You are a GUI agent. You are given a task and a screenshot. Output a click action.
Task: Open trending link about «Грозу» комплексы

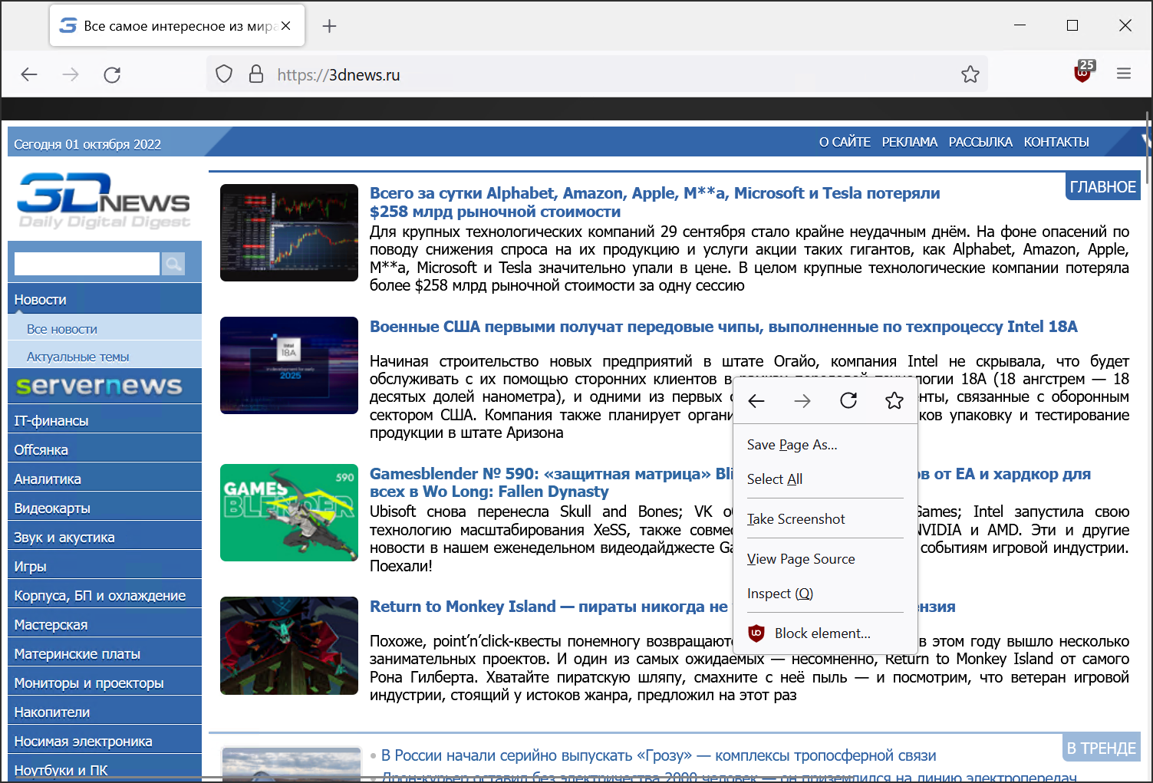tap(659, 755)
